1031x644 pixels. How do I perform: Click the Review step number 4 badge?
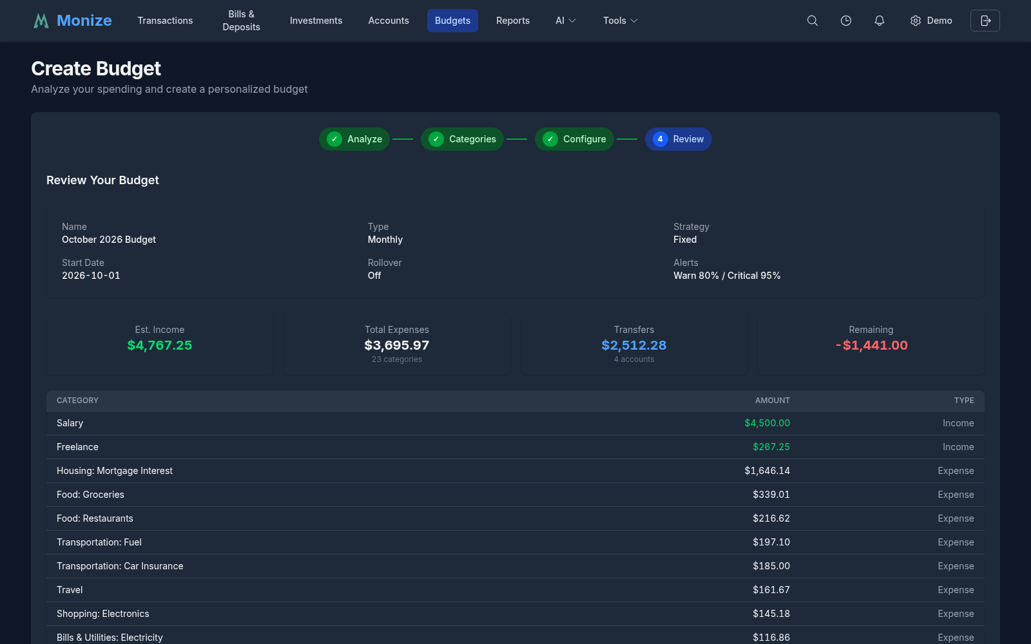(x=660, y=139)
